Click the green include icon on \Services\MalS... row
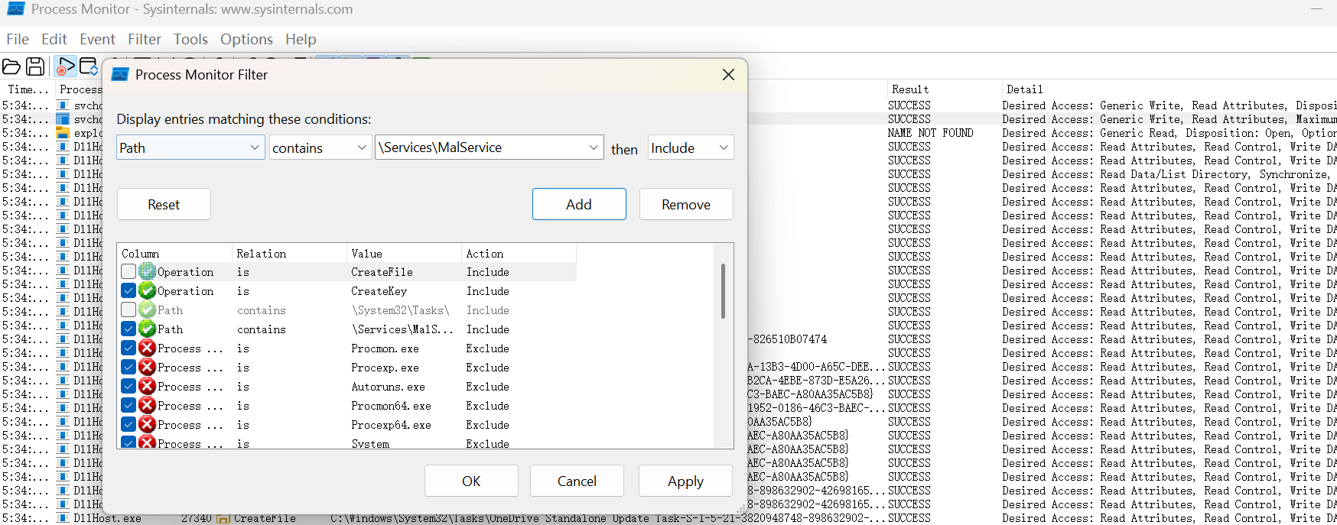 147,329
